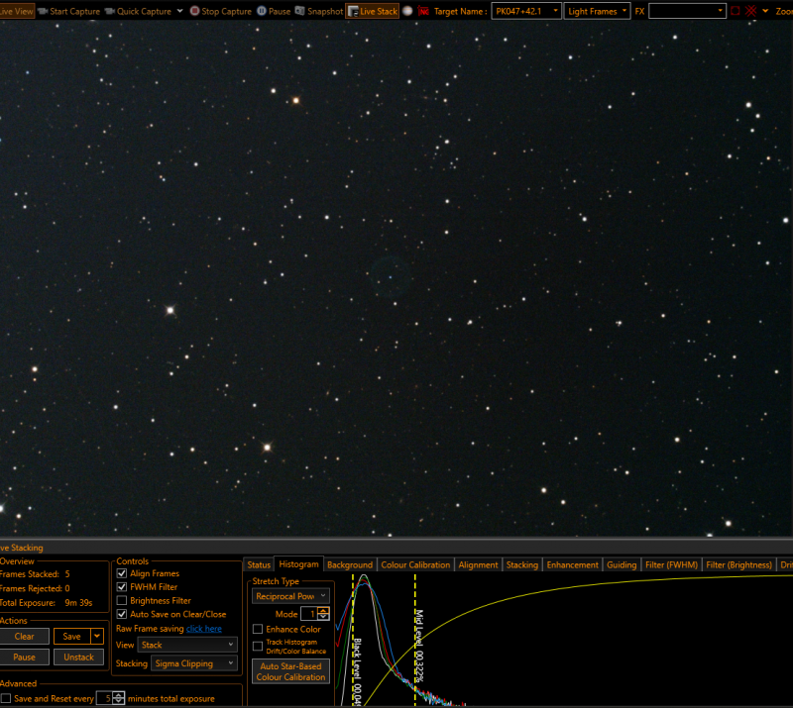Click the minutes total exposure stepper arrows
The image size is (793, 708).
click(118, 698)
